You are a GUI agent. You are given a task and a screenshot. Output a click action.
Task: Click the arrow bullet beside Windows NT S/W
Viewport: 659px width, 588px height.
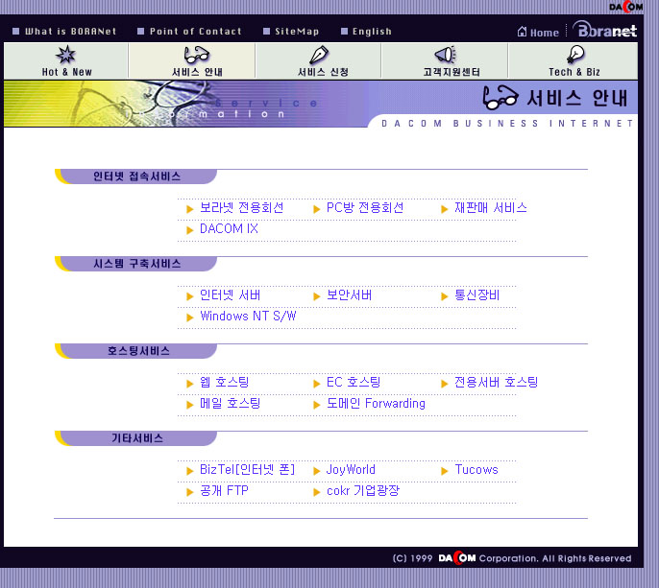tap(189, 318)
